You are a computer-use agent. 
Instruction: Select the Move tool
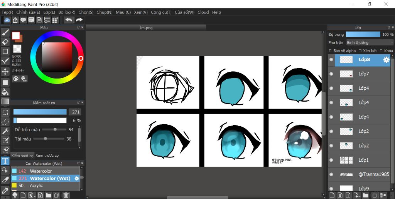5,72
